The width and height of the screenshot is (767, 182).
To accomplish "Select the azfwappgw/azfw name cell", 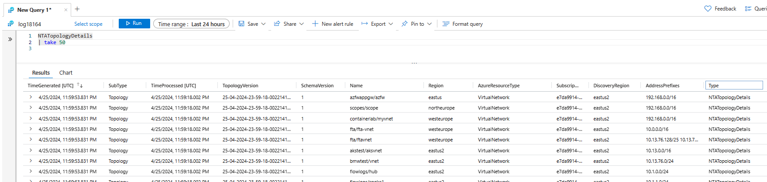I will (x=367, y=97).
